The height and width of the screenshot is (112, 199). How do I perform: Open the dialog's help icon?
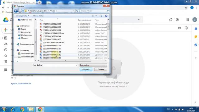pyautogui.click(x=106, y=16)
